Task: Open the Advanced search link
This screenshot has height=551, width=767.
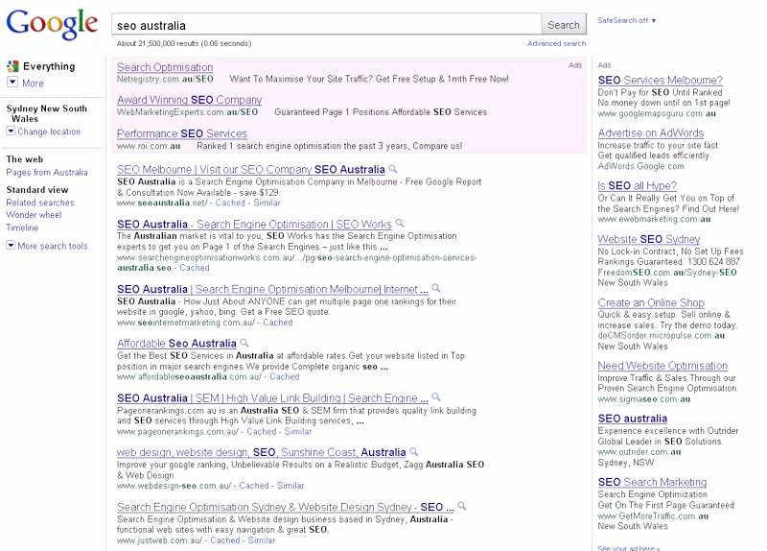Action: click(x=557, y=43)
